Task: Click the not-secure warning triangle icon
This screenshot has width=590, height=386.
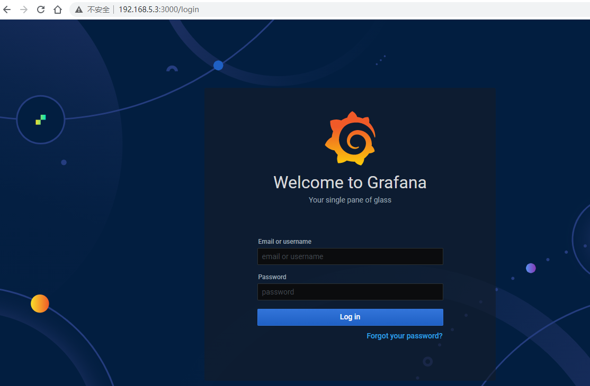Action: tap(79, 10)
